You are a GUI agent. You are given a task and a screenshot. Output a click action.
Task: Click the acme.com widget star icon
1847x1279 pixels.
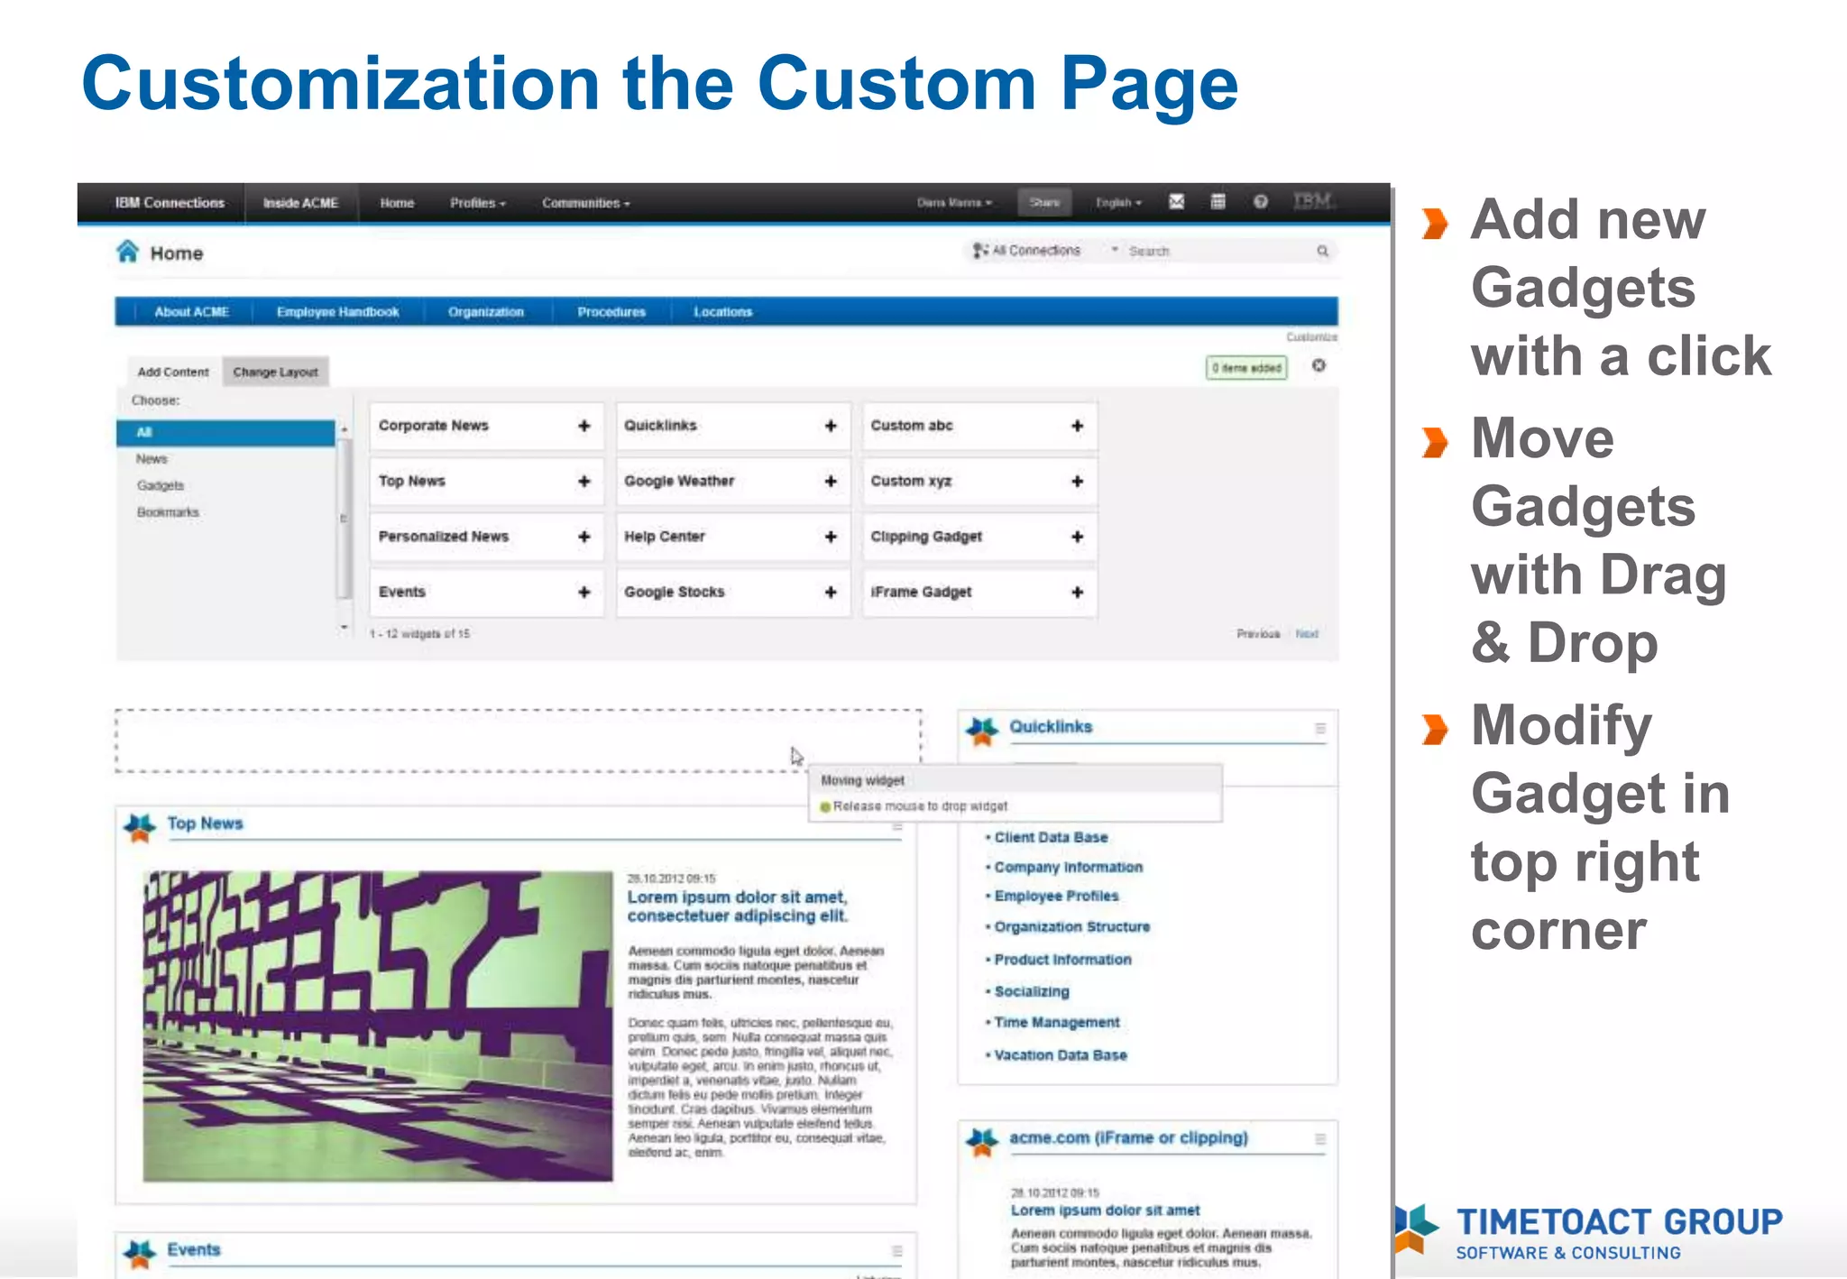point(982,1141)
